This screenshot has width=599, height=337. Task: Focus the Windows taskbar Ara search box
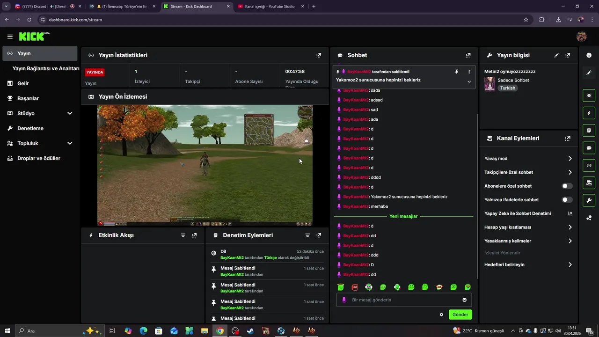59,331
